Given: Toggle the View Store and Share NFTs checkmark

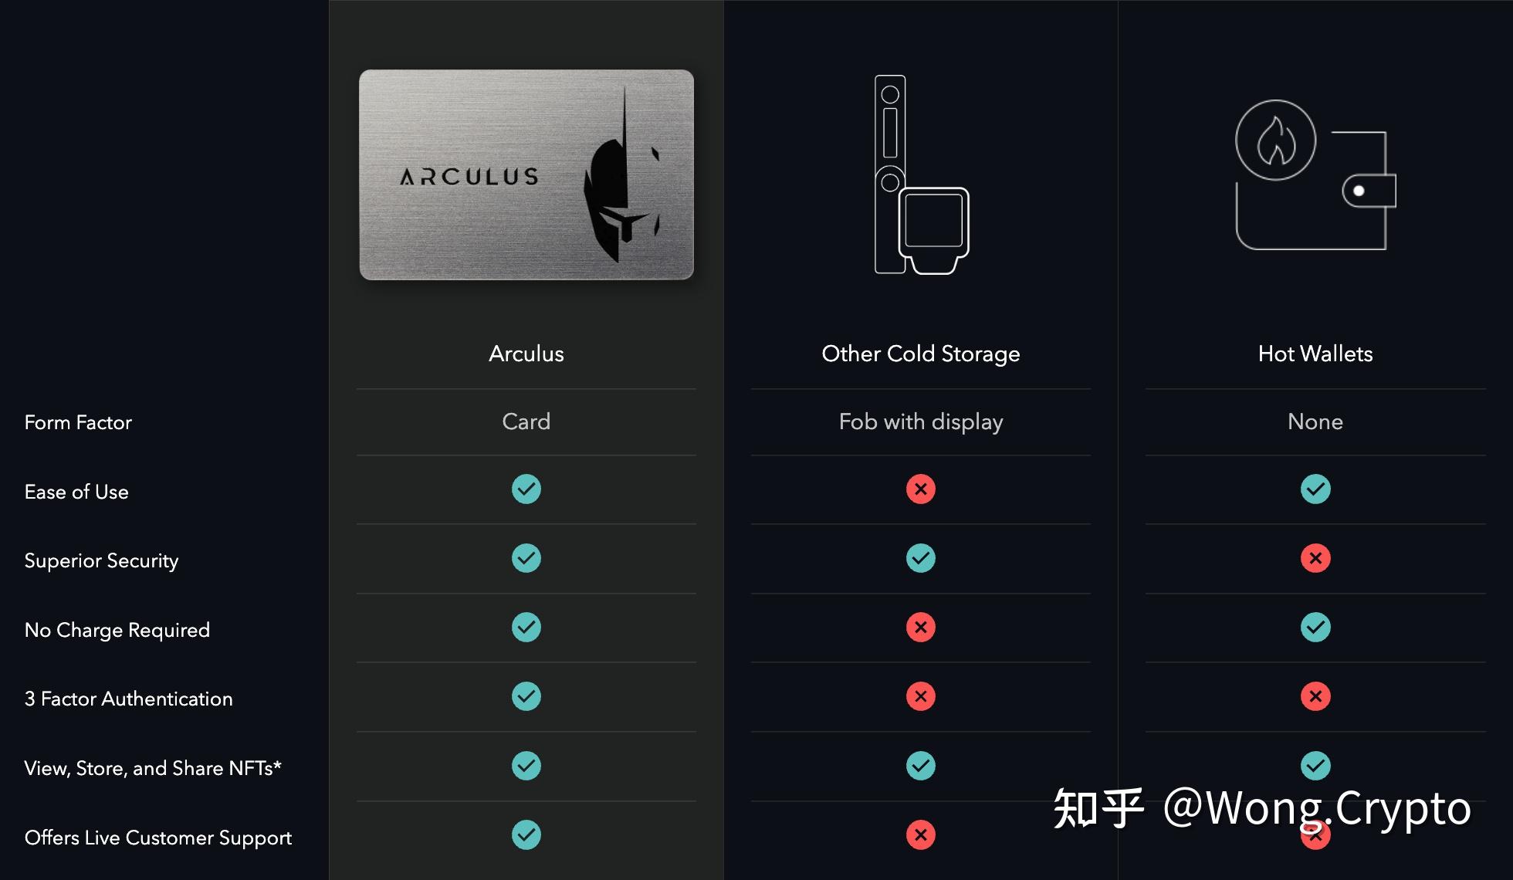Looking at the screenshot, I should coord(525,765).
